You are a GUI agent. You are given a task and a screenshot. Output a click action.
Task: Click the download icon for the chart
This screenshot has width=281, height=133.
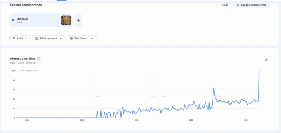click(x=266, y=60)
